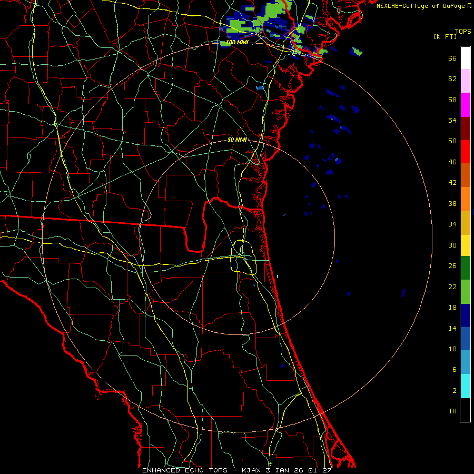The image size is (474, 474).
Task: Click the '50 NMI' range ring label
Action: [237, 140]
